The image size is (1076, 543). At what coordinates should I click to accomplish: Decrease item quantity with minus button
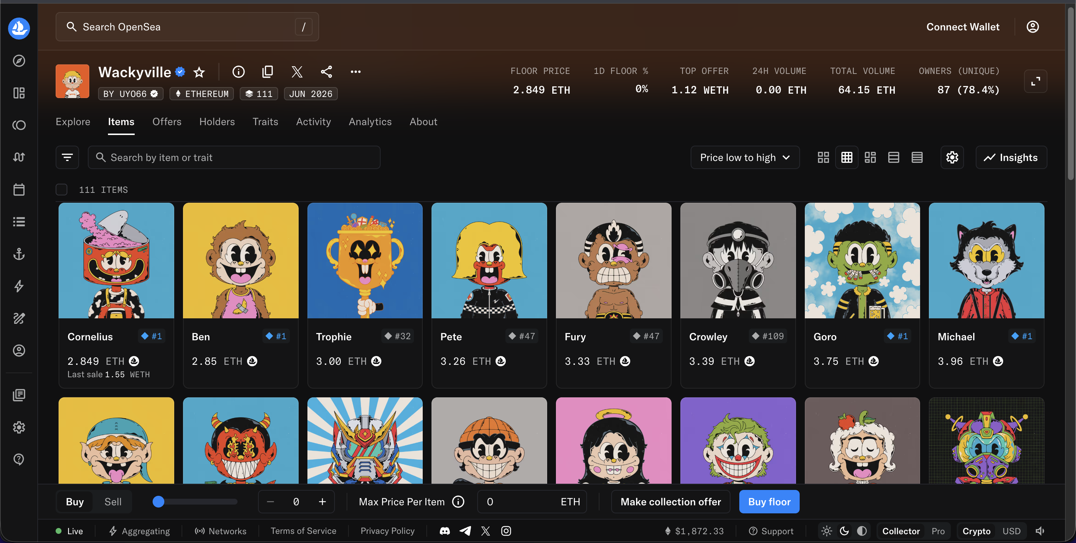(270, 502)
